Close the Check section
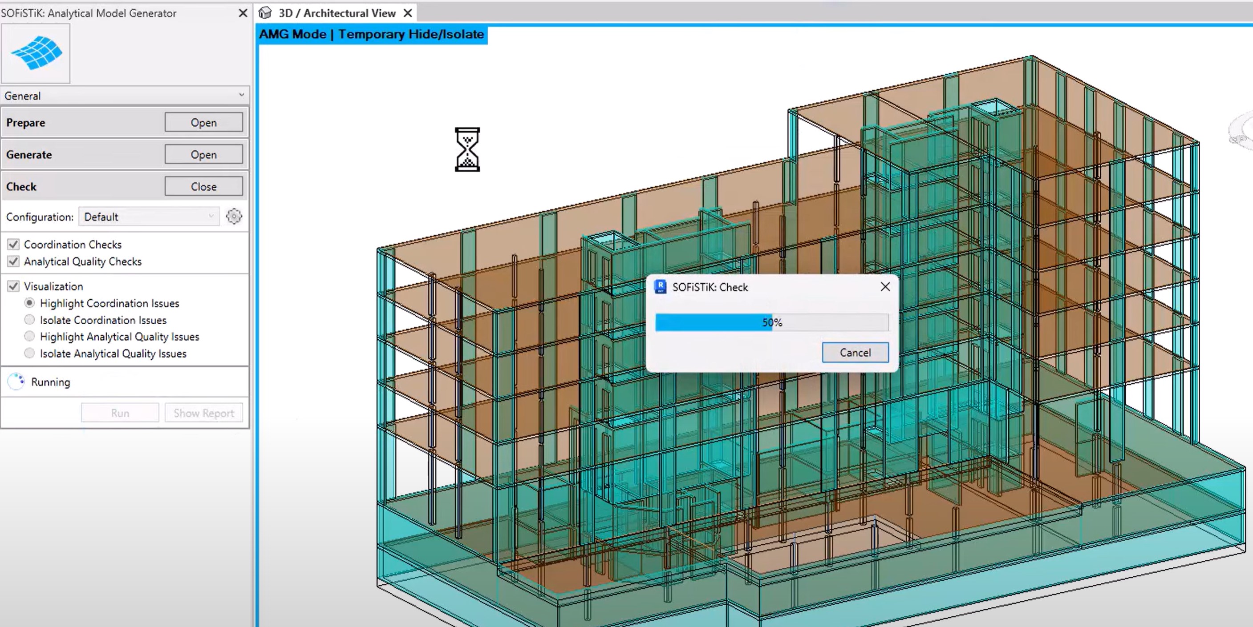Viewport: 1253px width, 627px height. click(x=203, y=186)
